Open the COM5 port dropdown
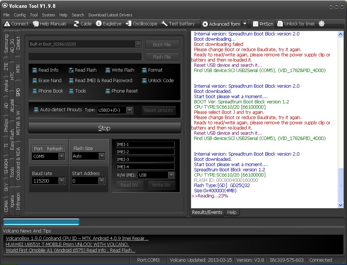Screen dimensions: 347x265 [61, 156]
